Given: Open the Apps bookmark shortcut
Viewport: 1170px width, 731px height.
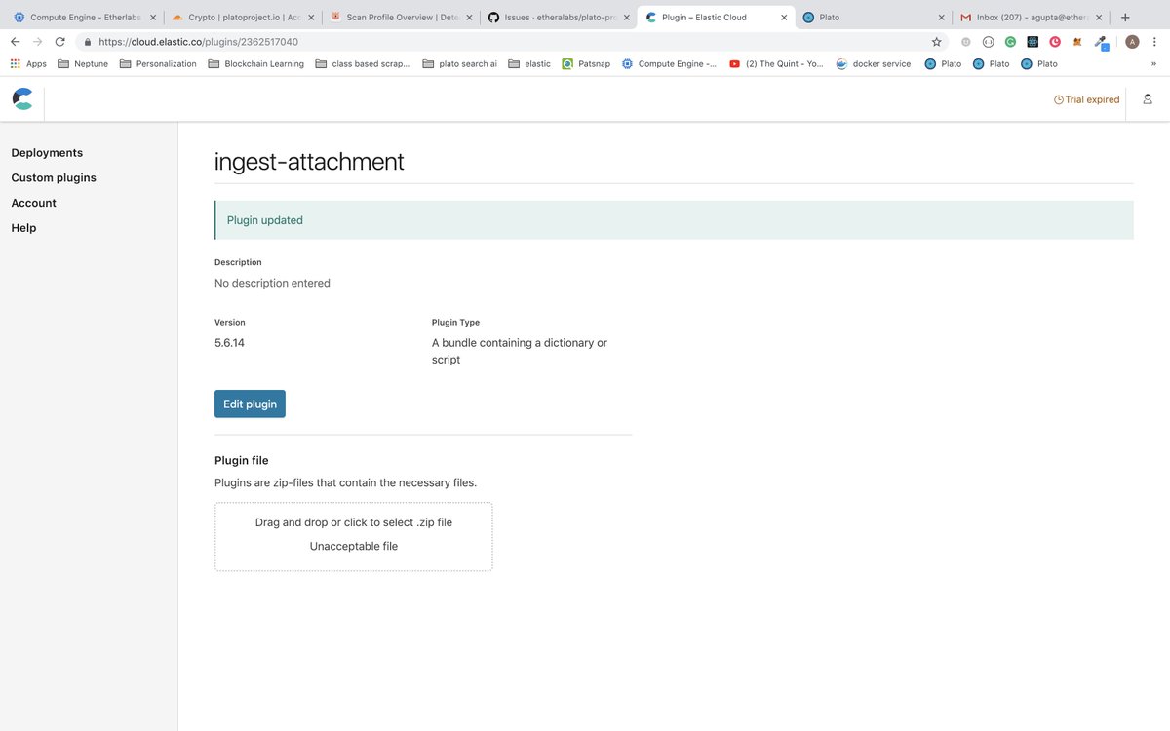Looking at the screenshot, I should pyautogui.click(x=27, y=63).
